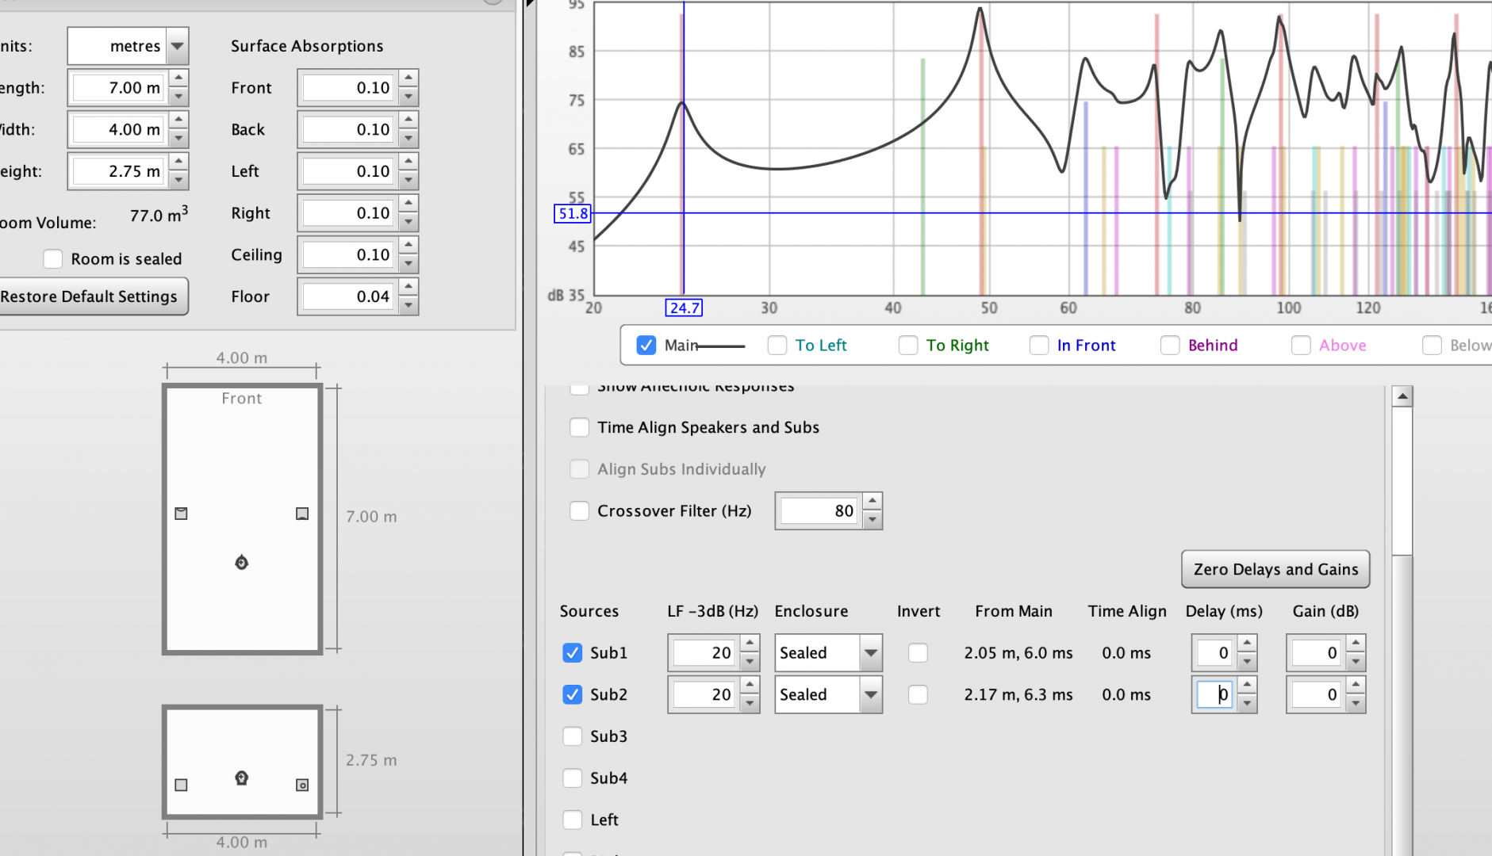The image size is (1492, 856).
Task: Increase room Length with the up arrow
Action: pos(178,78)
